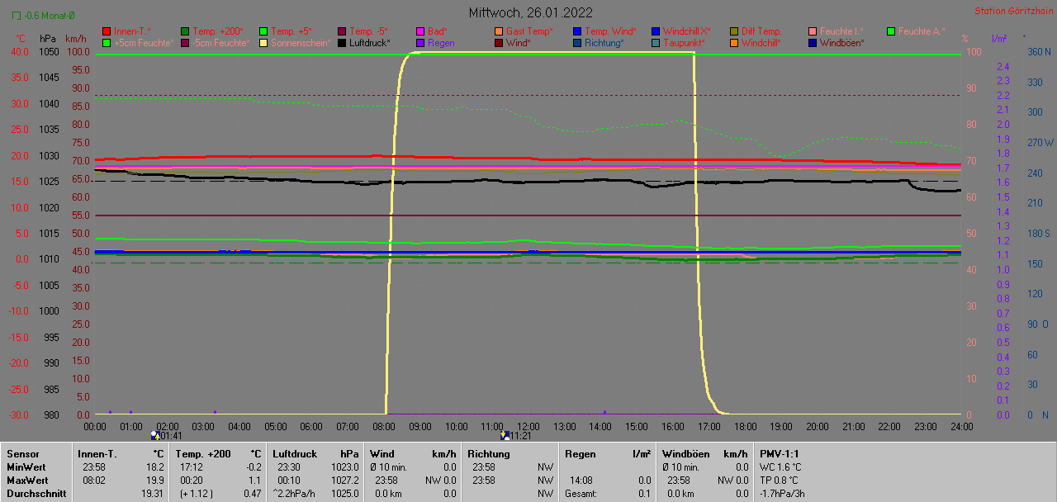The height and width of the screenshot is (502, 1057).
Task: Click the °C axis unit header
Action: (x=21, y=39)
